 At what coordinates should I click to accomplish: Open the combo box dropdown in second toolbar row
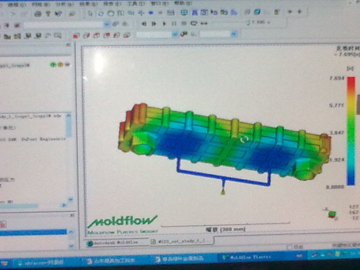[107, 24]
